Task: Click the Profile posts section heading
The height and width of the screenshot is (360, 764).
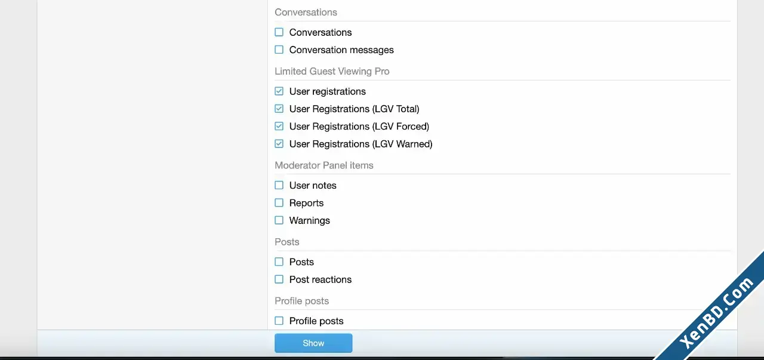Action: pos(301,301)
